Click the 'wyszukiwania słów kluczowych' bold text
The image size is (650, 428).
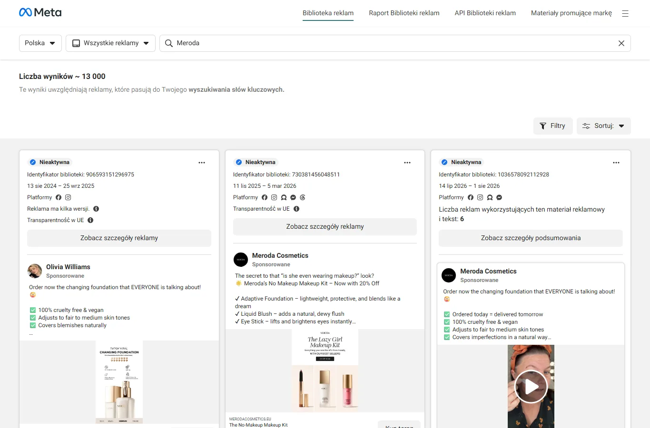[x=236, y=89]
